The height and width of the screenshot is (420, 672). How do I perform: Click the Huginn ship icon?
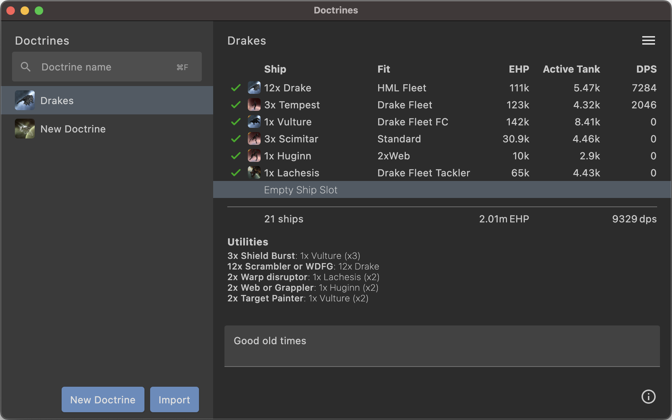click(x=254, y=155)
